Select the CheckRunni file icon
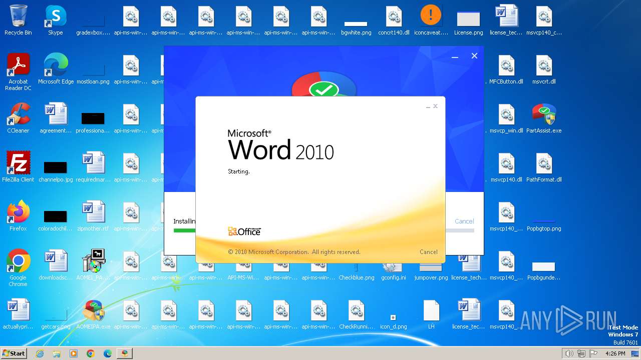This screenshot has width=641, height=360. tap(356, 314)
